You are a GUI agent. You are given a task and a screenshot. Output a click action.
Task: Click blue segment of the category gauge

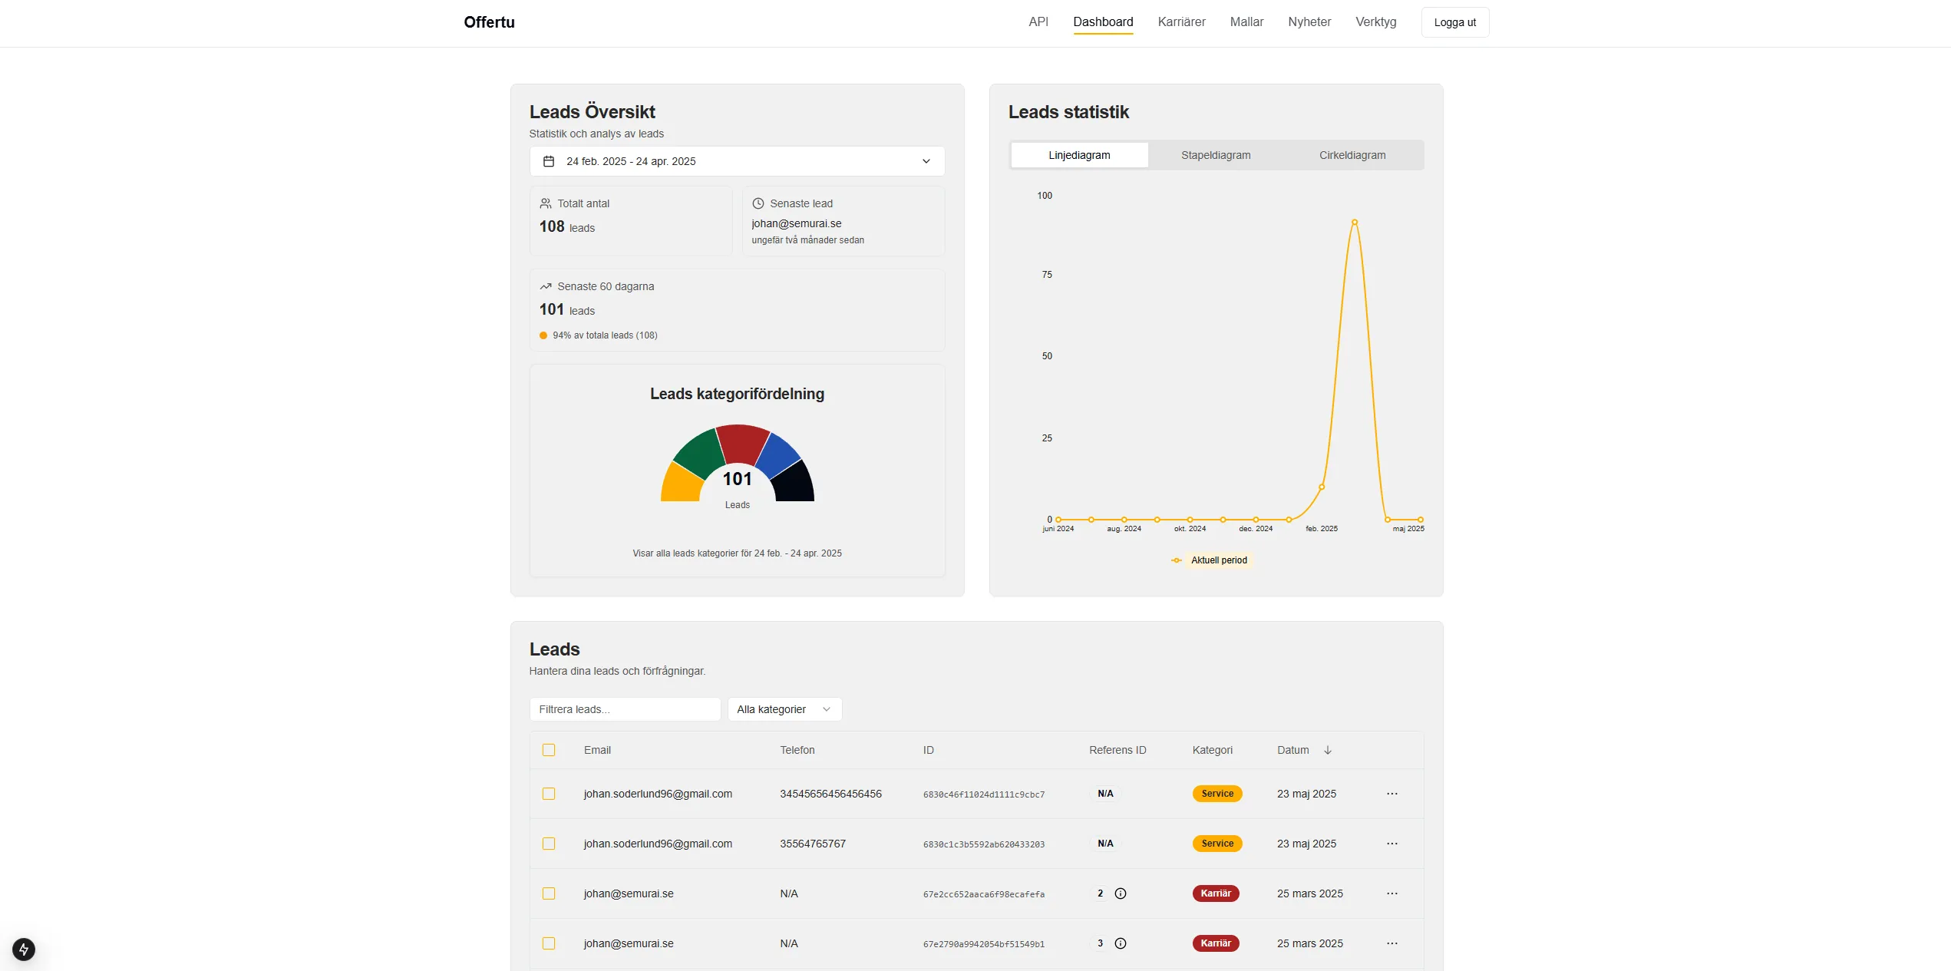[777, 456]
